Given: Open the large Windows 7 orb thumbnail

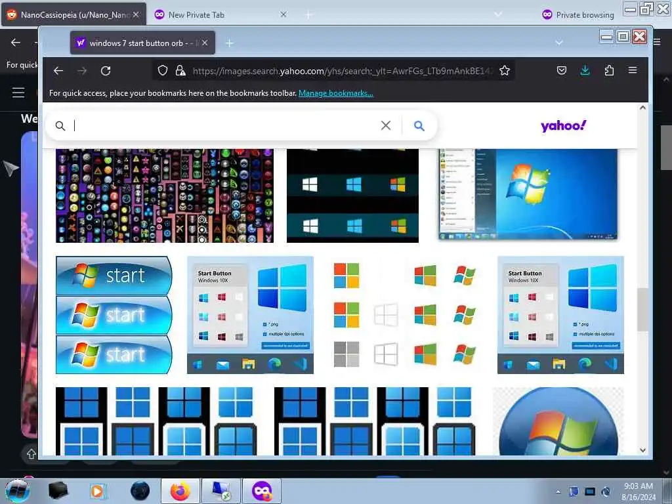Looking at the screenshot, I should coord(558,421).
